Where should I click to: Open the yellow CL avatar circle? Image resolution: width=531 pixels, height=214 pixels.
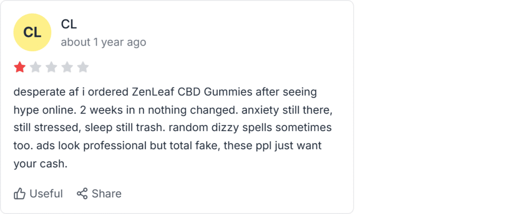(32, 33)
